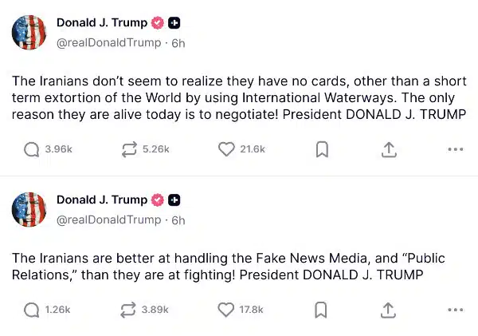Click the profile avatar on first post
This screenshot has height=336, width=478.
[x=29, y=32]
